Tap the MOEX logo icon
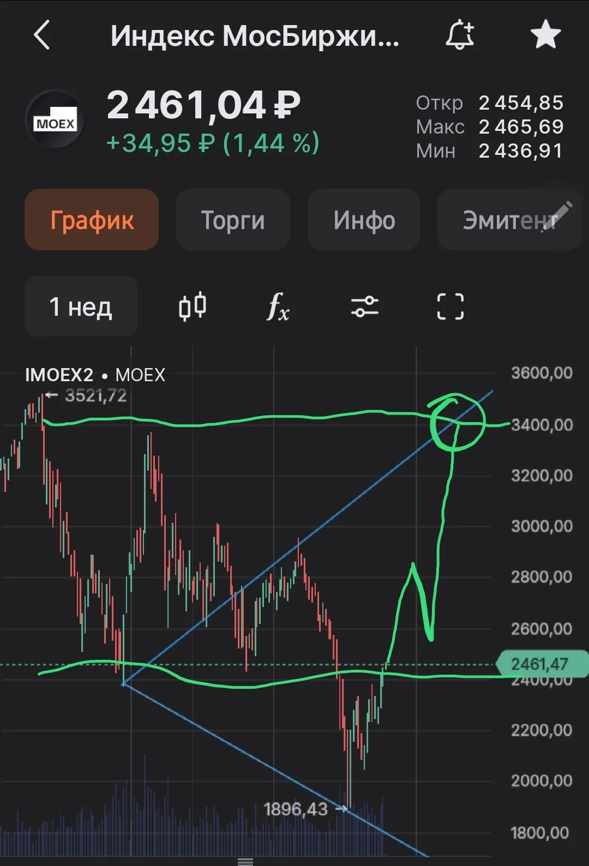The height and width of the screenshot is (866, 589). pyautogui.click(x=55, y=119)
